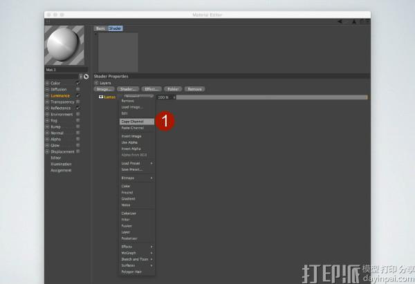
Task: Switch to the Shader tab
Action: click(116, 28)
